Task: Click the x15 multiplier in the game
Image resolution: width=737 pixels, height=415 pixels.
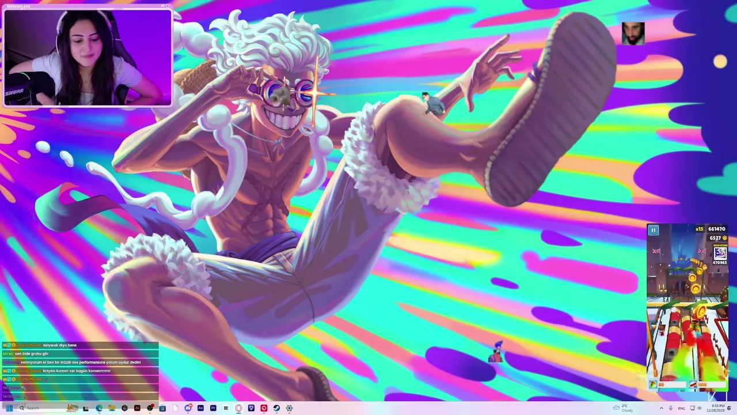Action: click(x=699, y=229)
